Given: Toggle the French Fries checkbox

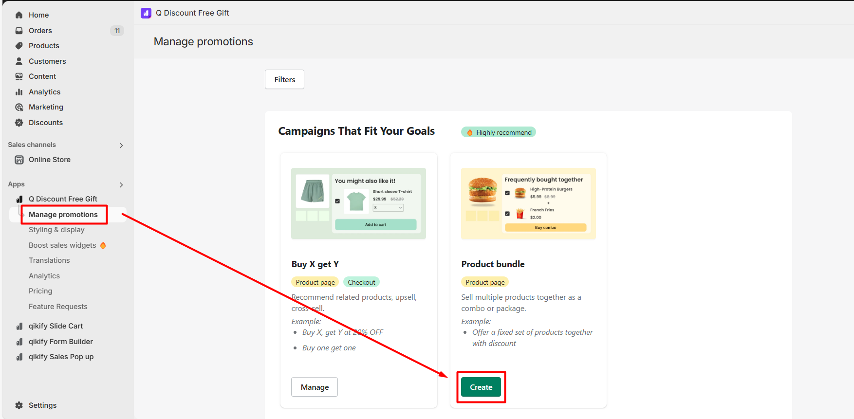Looking at the screenshot, I should 507,214.
